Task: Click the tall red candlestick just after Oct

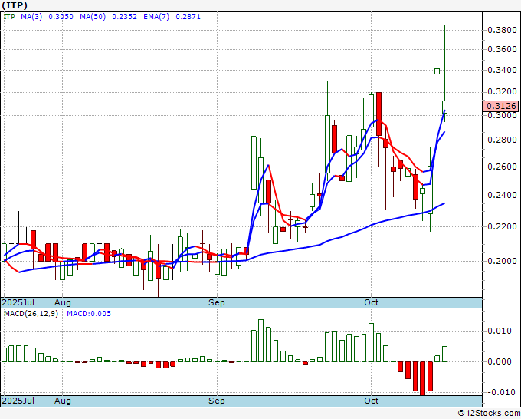Action: pos(378,114)
